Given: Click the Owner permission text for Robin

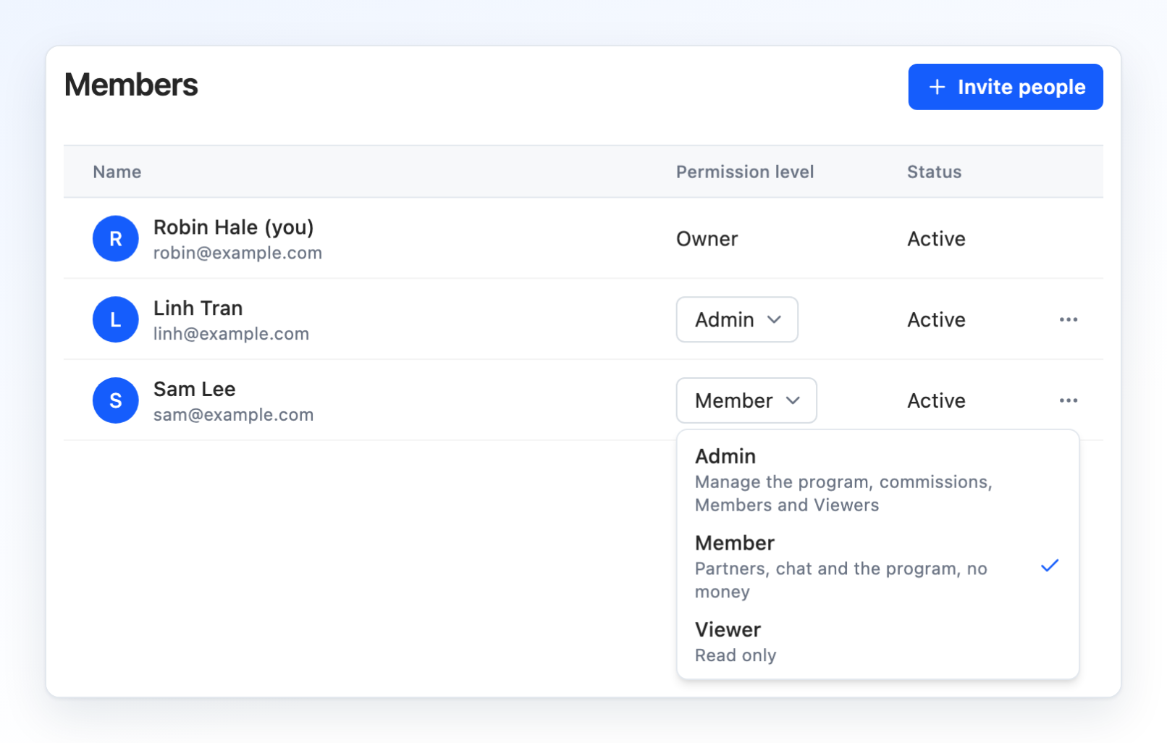Looking at the screenshot, I should coord(707,239).
